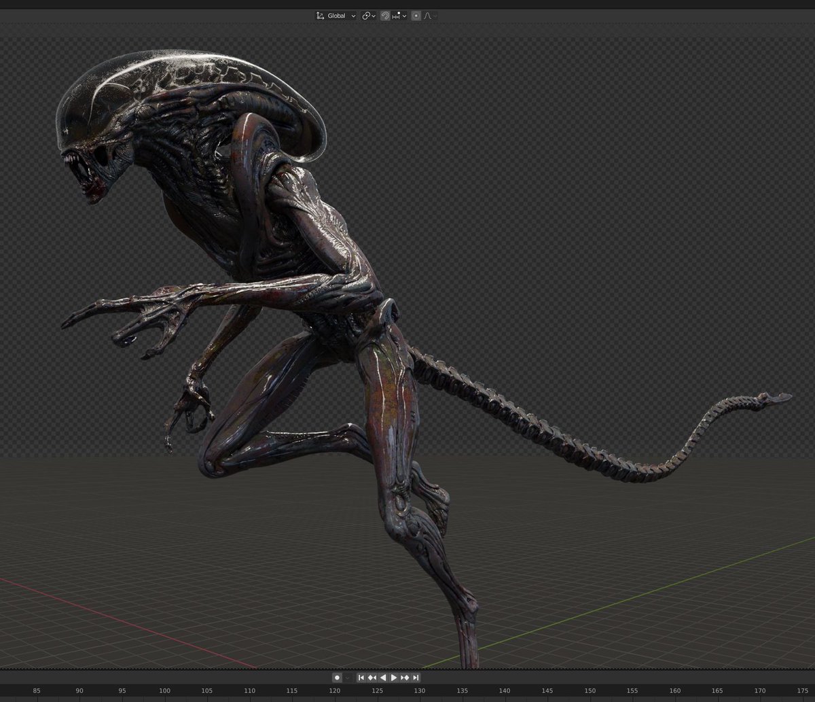This screenshot has height=702, width=815.
Task: Set timeline to frame 85
Action: [x=37, y=690]
